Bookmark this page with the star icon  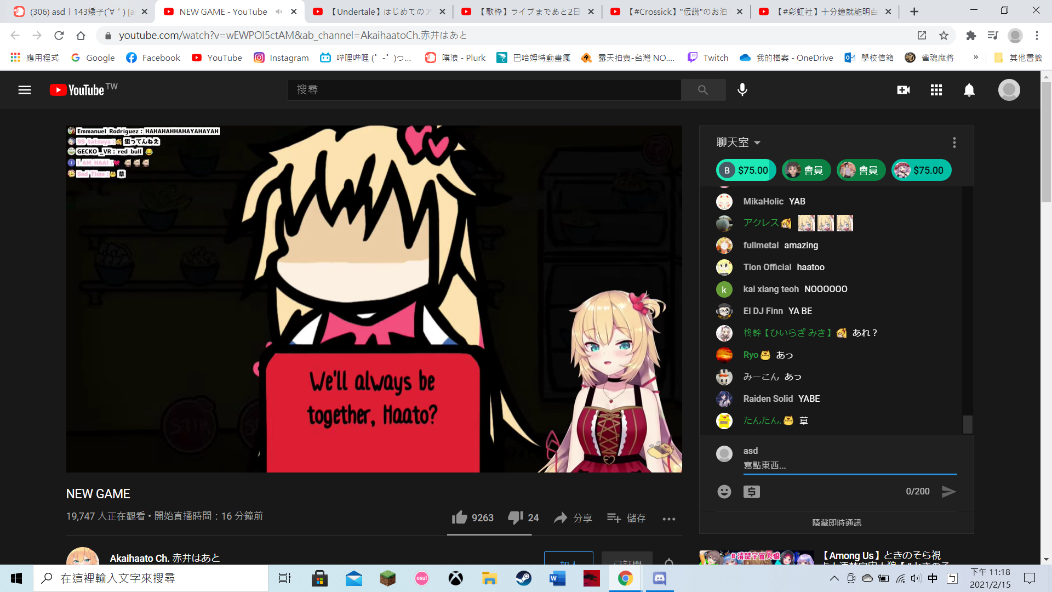click(x=944, y=36)
